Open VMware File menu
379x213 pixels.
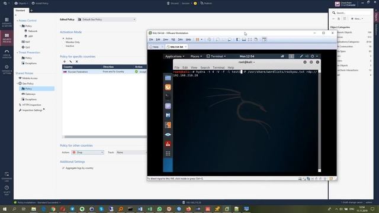(x=151, y=40)
